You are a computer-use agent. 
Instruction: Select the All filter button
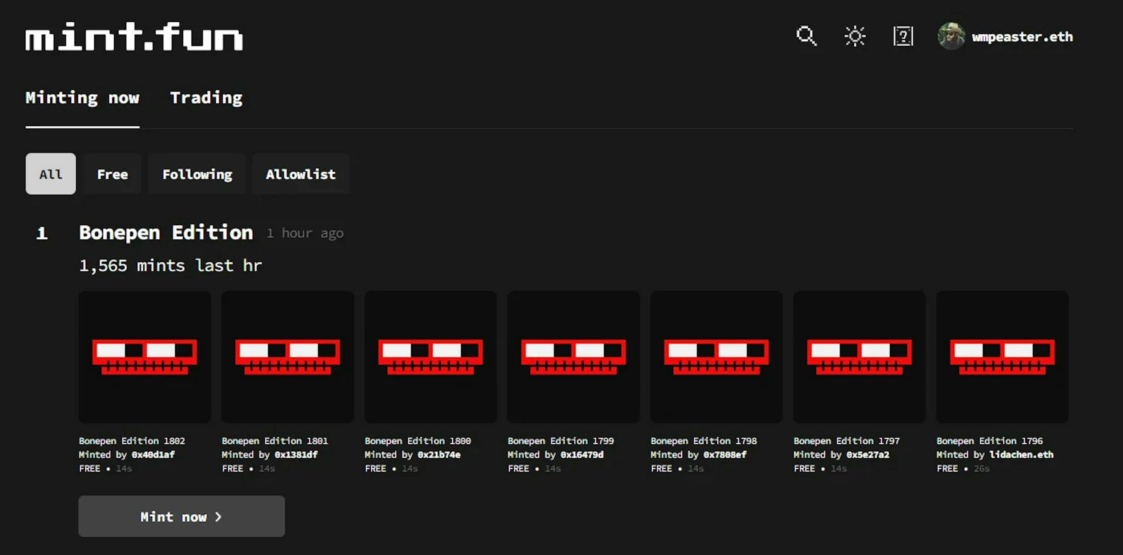point(51,174)
